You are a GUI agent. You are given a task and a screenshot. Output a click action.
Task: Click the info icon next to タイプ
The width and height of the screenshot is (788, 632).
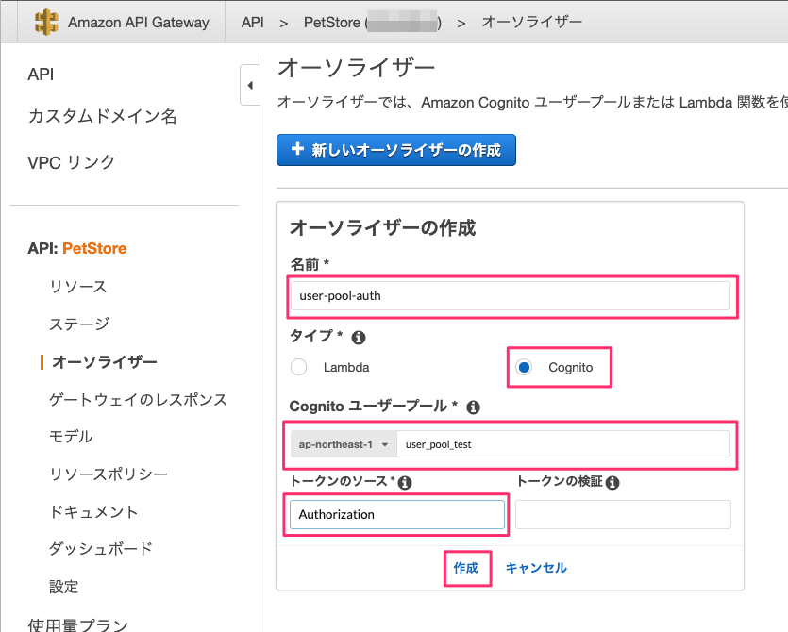pyautogui.click(x=359, y=337)
